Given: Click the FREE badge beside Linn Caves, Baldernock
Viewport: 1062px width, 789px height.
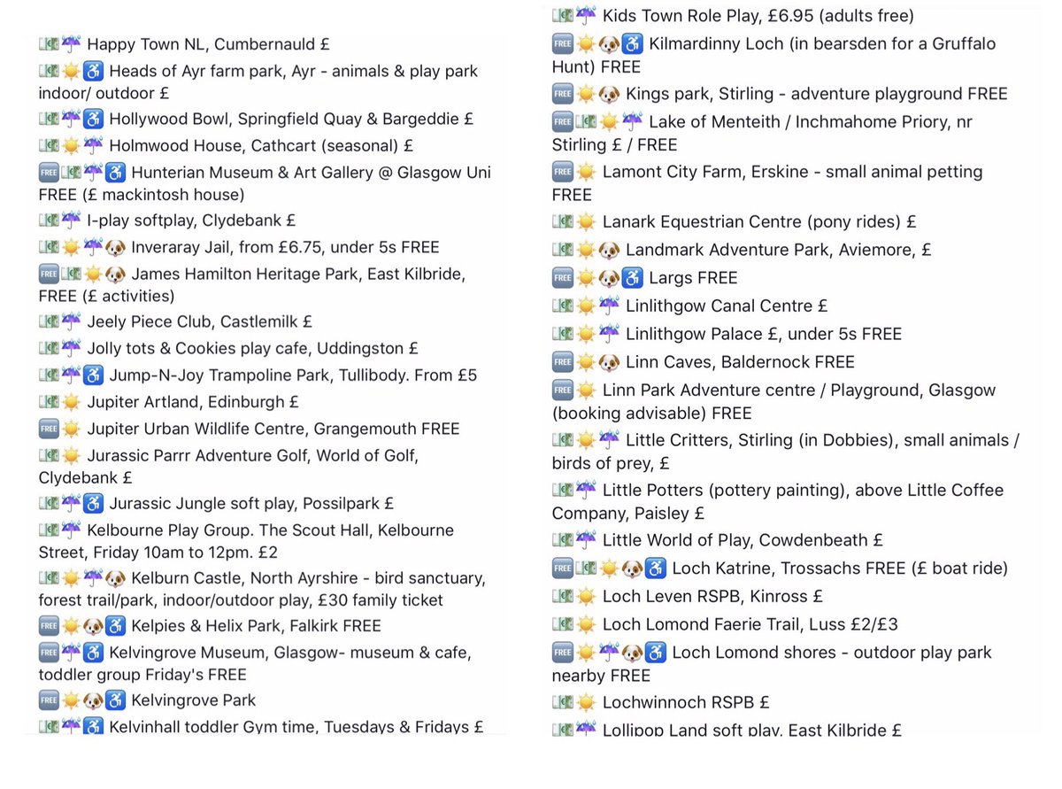Looking at the screenshot, I should [563, 361].
